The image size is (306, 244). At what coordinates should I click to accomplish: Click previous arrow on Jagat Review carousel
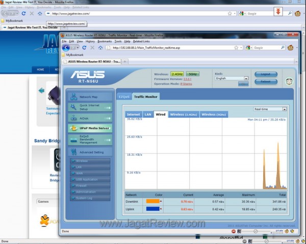[x=42, y=90]
